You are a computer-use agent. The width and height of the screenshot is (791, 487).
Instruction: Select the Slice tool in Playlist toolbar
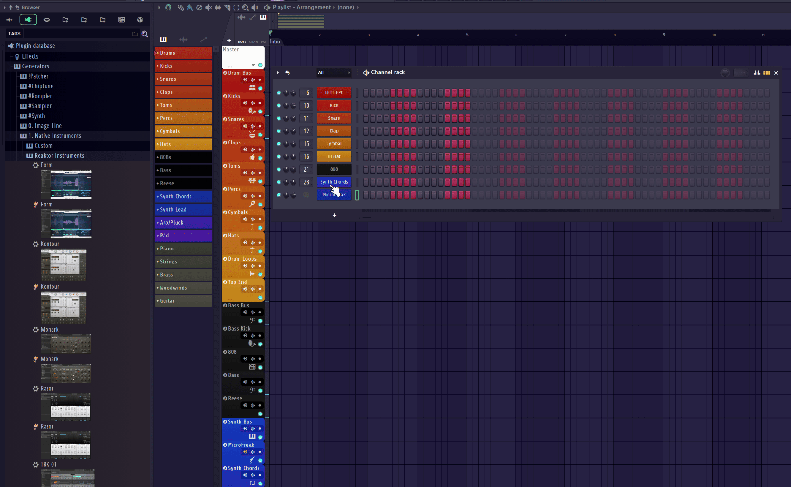(227, 7)
